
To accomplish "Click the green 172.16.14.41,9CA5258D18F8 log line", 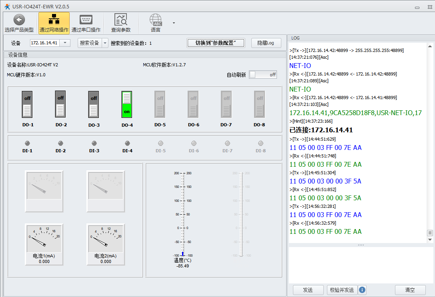I will (x=355, y=113).
